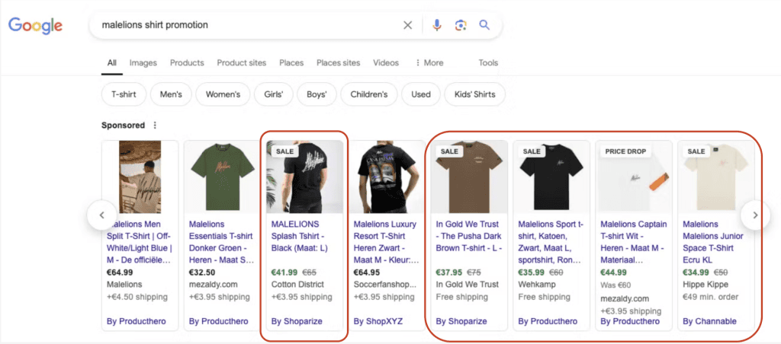Open In Gold We Trust Pusha link
The image size is (781, 344).
click(469, 236)
